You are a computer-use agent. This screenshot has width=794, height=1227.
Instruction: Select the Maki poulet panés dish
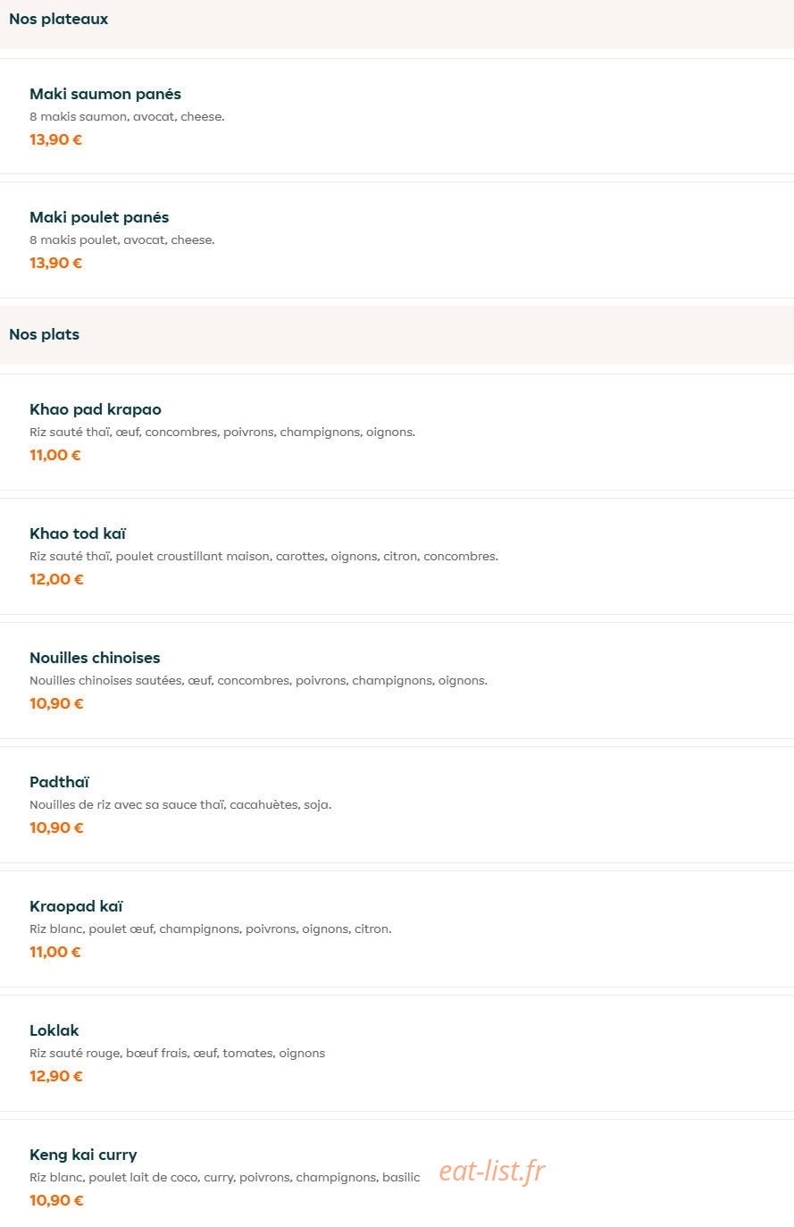pyautogui.click(x=397, y=240)
